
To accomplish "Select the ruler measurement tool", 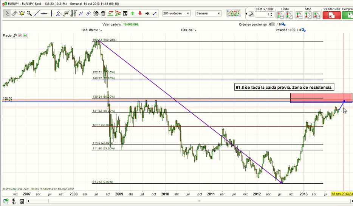I will pyautogui.click(x=14, y=14).
